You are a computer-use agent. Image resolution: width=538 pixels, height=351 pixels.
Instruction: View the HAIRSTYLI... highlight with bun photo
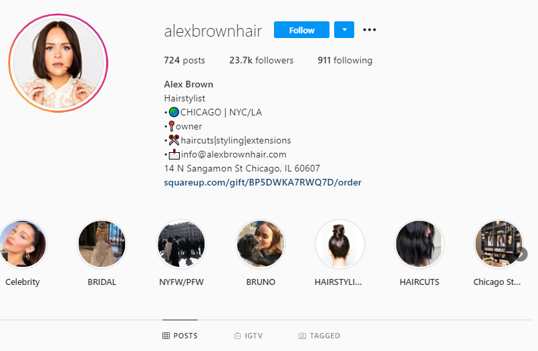click(340, 244)
